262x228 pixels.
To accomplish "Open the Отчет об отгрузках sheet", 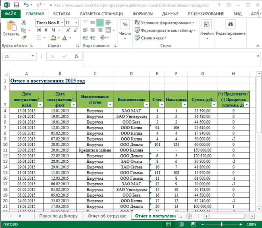I will point(107,216).
